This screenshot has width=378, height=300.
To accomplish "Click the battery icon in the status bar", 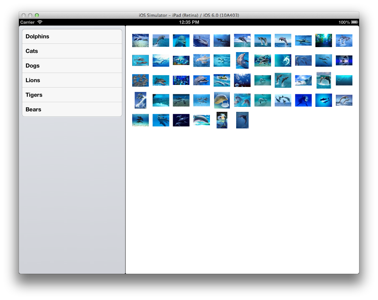I will coord(354,22).
